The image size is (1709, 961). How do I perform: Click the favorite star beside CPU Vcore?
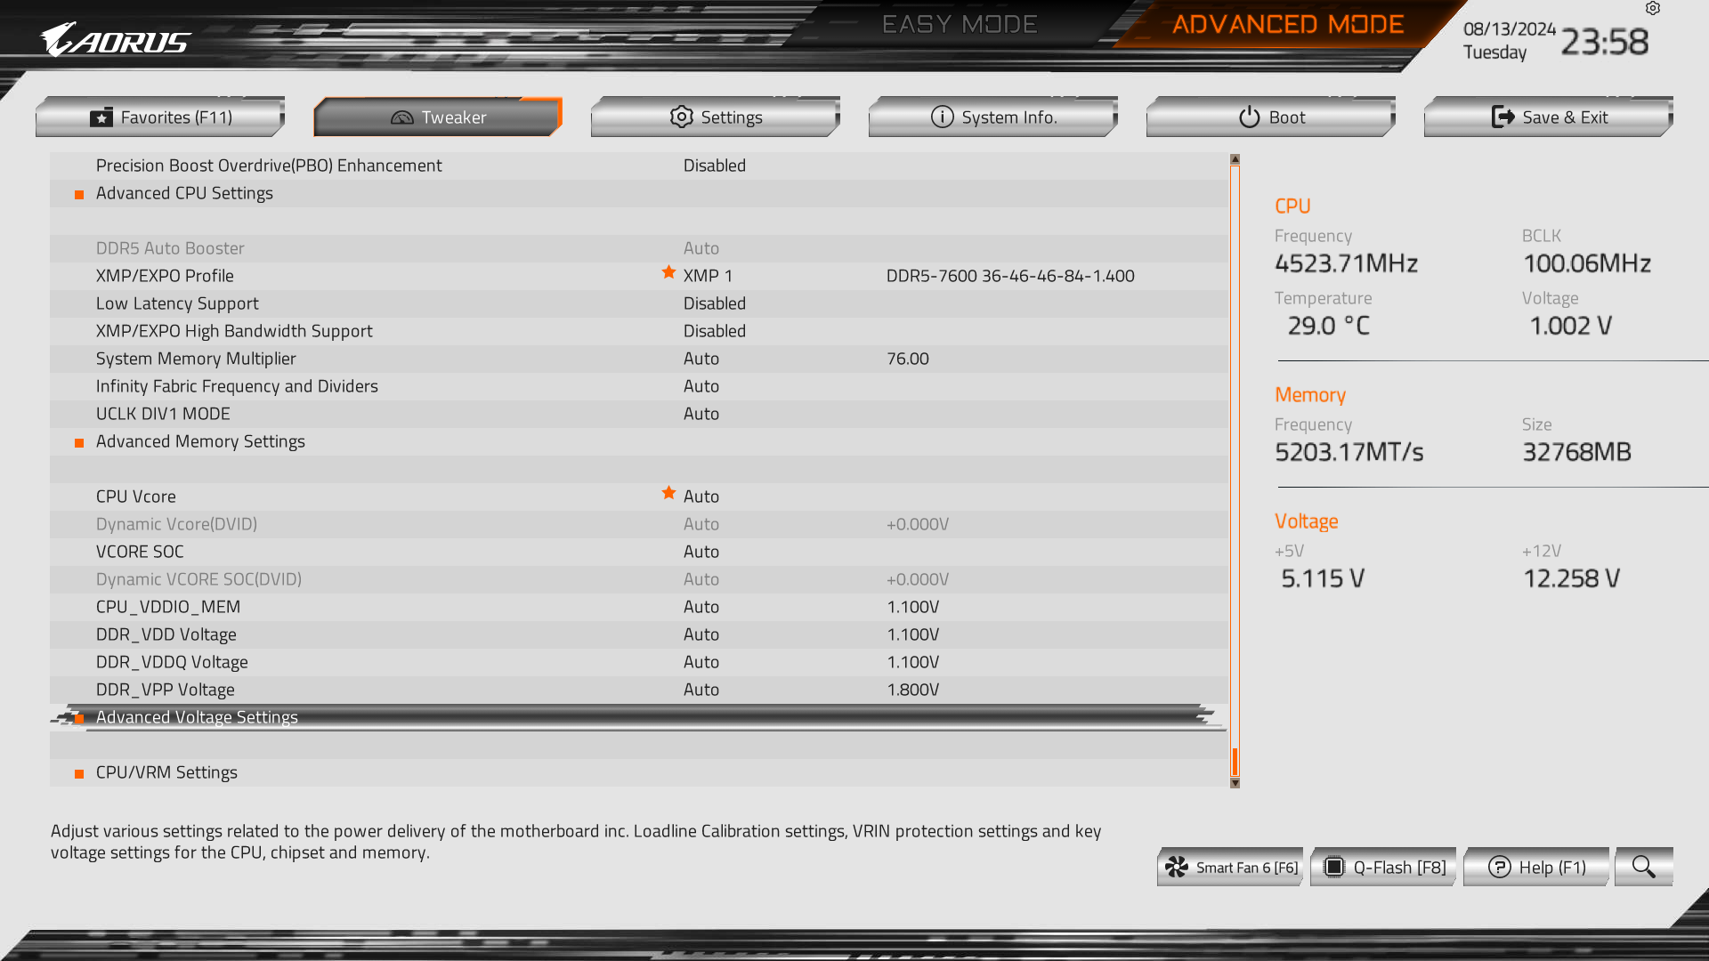point(668,493)
